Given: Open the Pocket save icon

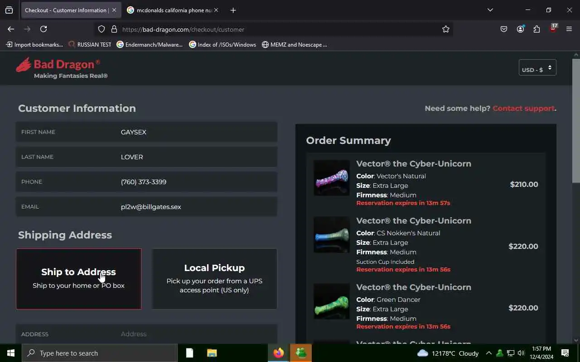Looking at the screenshot, I should click(504, 29).
